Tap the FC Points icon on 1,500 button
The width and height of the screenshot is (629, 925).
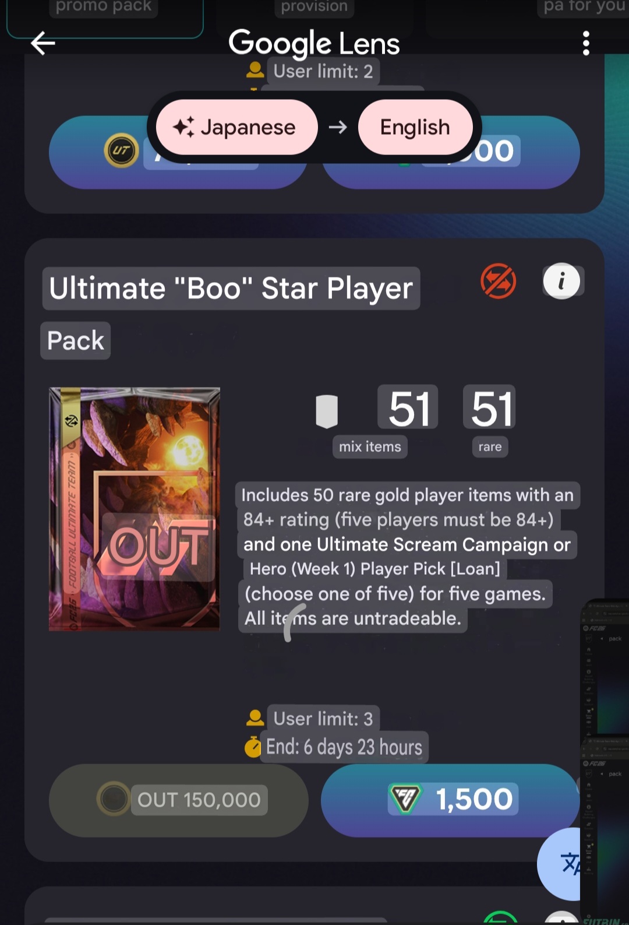pos(405,799)
